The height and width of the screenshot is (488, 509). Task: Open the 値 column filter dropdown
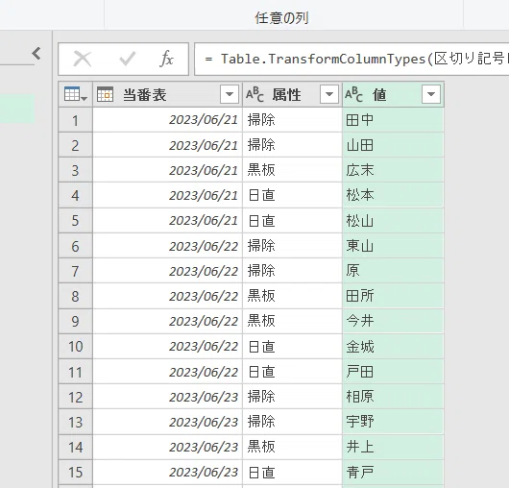click(431, 94)
